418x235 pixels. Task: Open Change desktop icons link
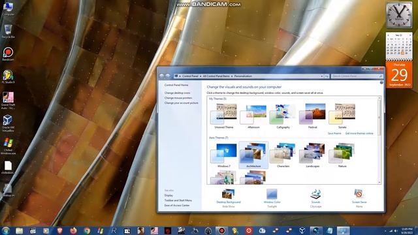pyautogui.click(x=177, y=93)
